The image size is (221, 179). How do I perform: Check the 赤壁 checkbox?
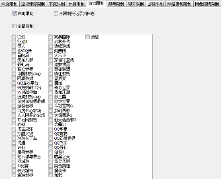[14, 124]
